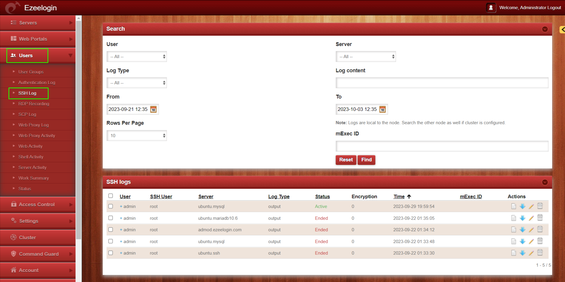This screenshot has width=565, height=282.
Task: Delete the ubuntu.mysql 01:33:48 log entry
Action: [x=540, y=241]
